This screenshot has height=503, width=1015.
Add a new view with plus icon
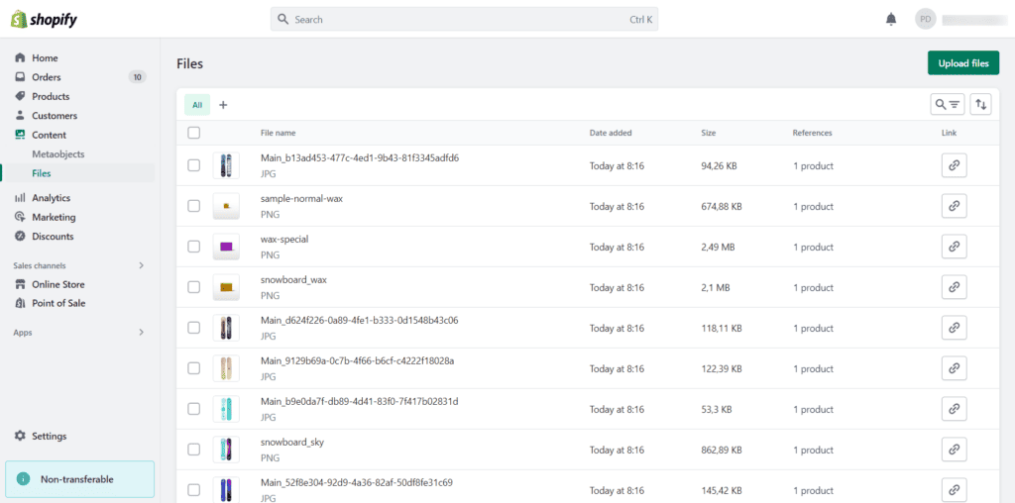[x=223, y=105]
